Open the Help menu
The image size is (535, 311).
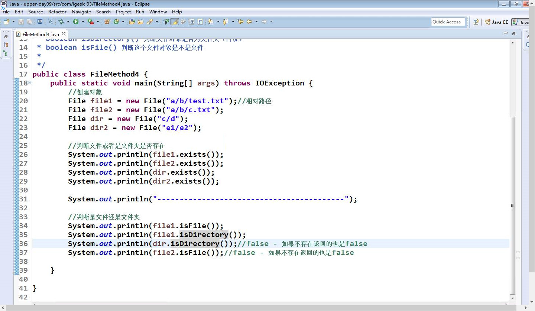point(177,12)
